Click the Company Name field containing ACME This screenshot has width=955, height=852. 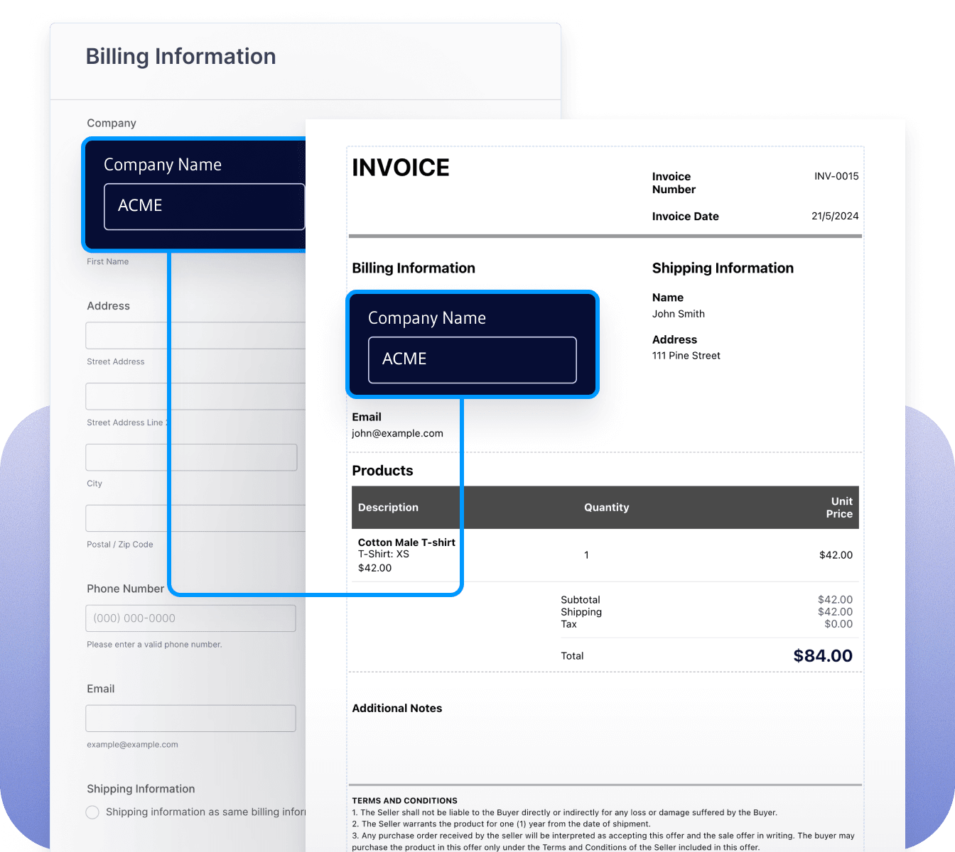[204, 207]
